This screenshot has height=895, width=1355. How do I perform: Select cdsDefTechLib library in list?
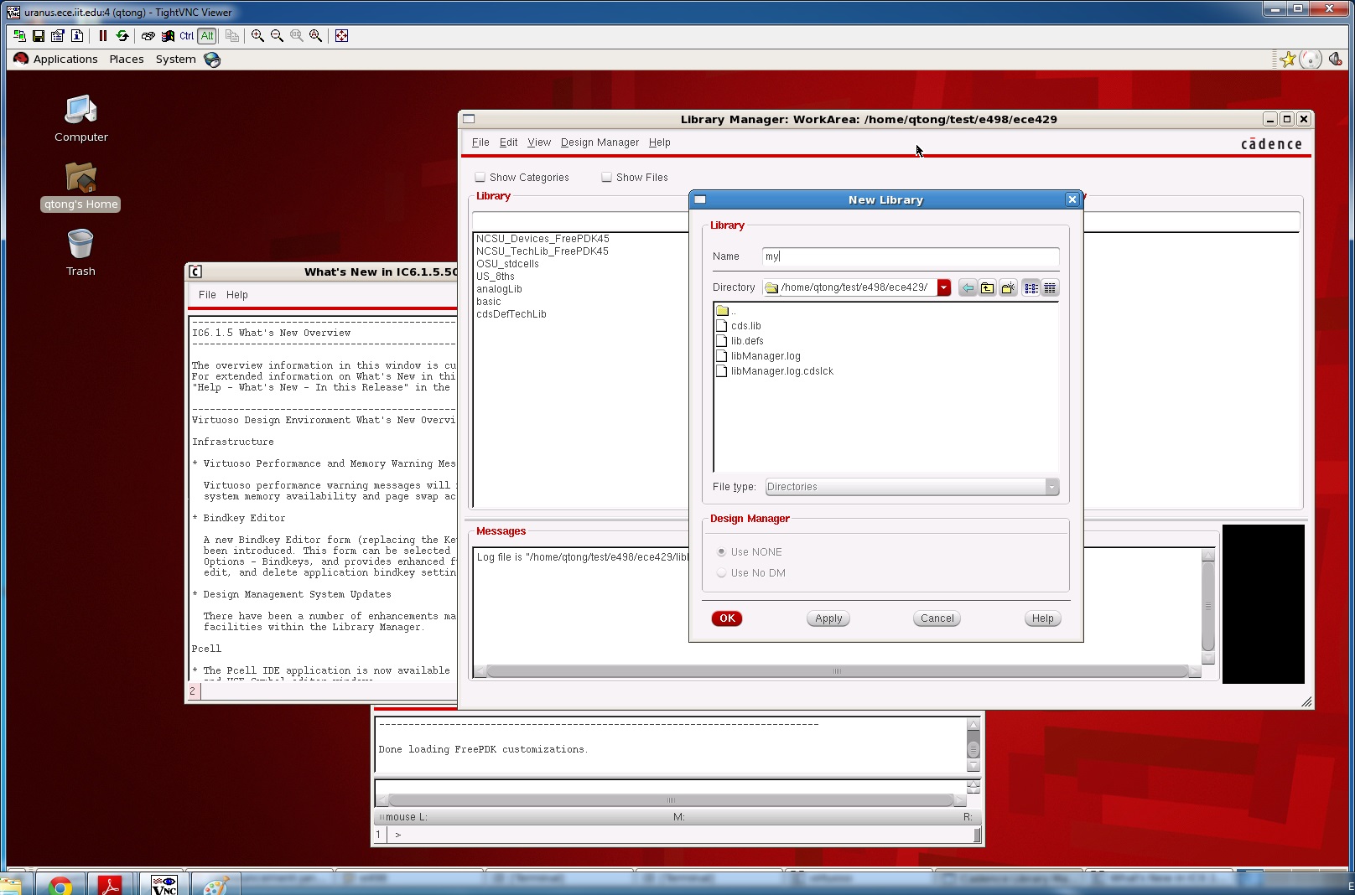point(511,314)
